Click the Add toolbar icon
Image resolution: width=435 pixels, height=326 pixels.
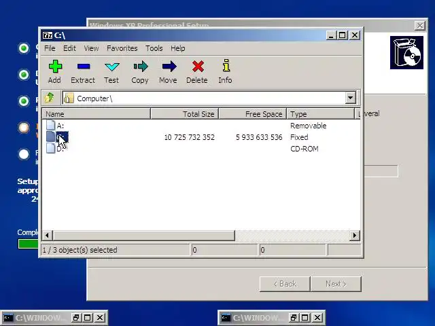[55, 67]
